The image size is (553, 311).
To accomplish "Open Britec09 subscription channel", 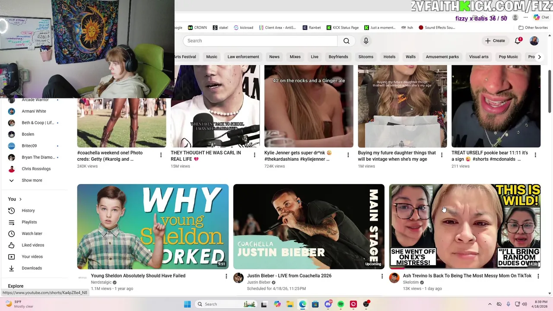I will tap(29, 146).
